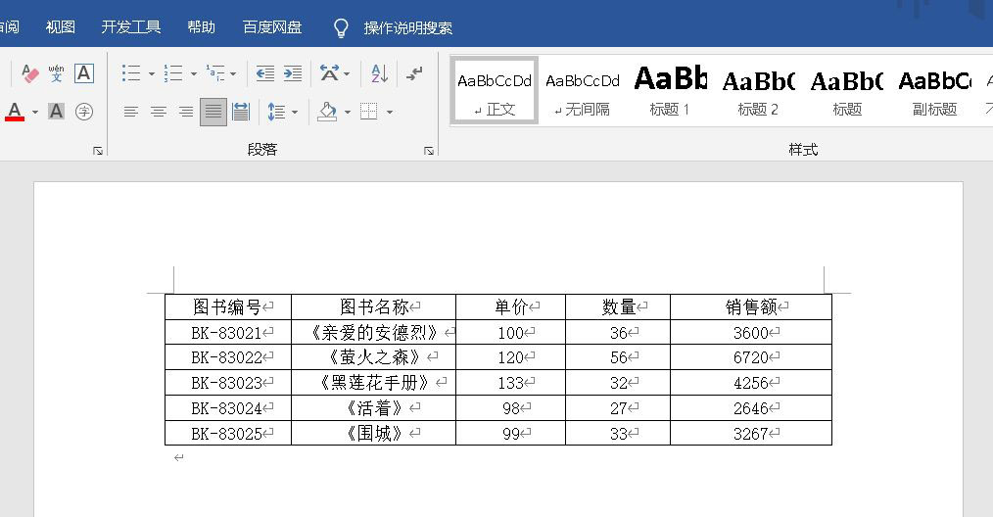This screenshot has height=517, width=993.
Task: Click cell 《黑莲花手册》
Action: pos(374,383)
